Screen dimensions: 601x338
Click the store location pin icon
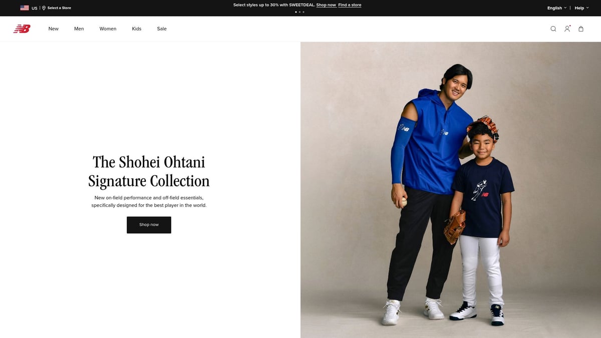pyautogui.click(x=44, y=8)
